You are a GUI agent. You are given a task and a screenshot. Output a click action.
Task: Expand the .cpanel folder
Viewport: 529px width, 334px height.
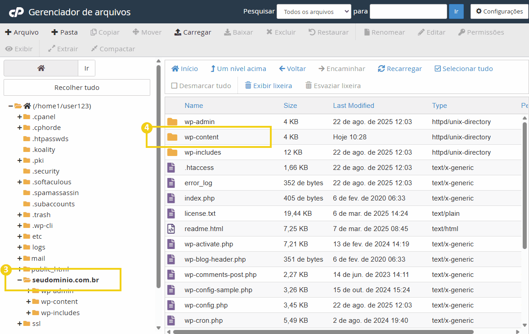20,117
